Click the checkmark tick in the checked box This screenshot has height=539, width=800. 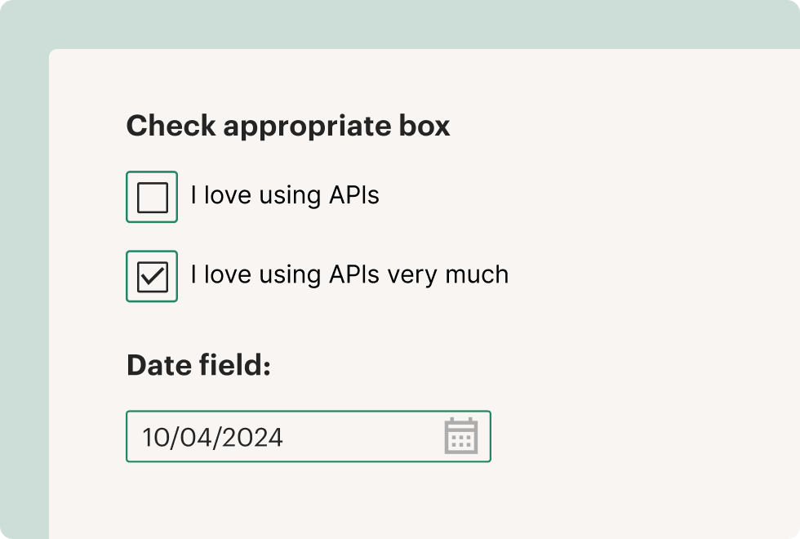pyautogui.click(x=153, y=275)
